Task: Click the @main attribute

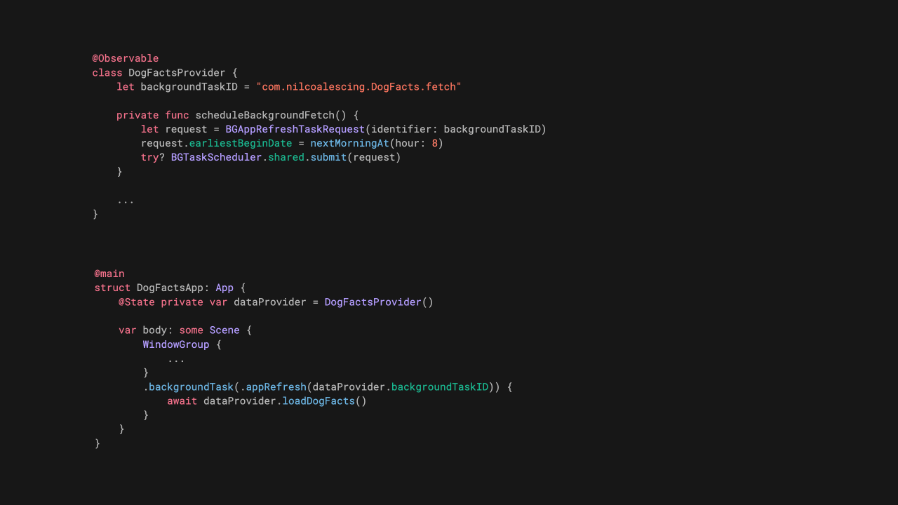Action: (109, 274)
